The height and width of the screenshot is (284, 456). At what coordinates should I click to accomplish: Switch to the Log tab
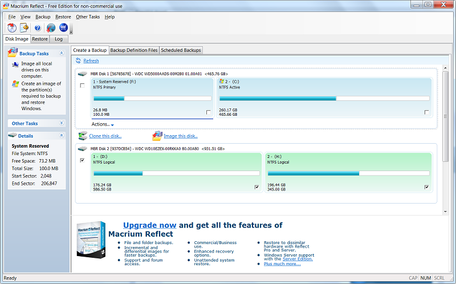[x=59, y=39]
